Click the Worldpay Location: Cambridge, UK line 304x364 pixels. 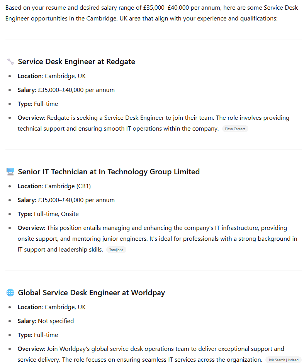click(51, 307)
